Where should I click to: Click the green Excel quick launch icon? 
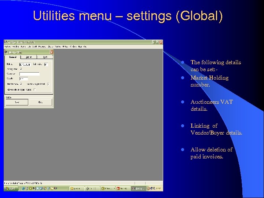pyautogui.click(x=30, y=188)
